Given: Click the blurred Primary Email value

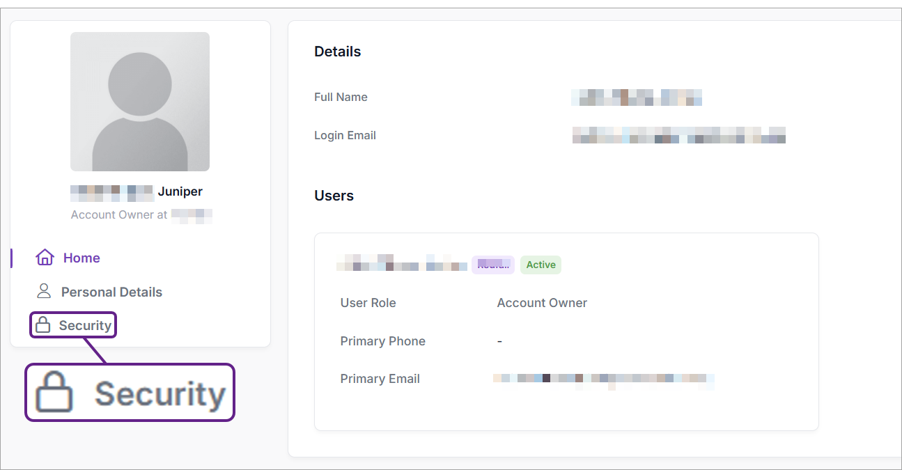Looking at the screenshot, I should (603, 379).
